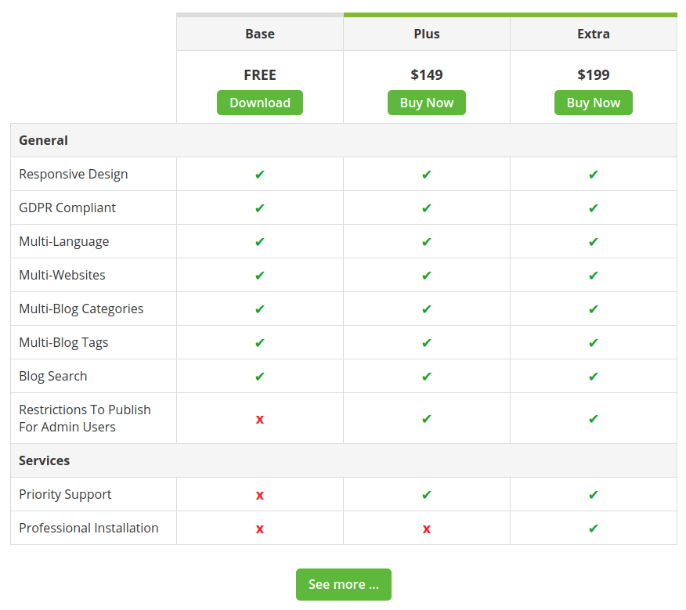Click red X for Professional Installation in Plus
This screenshot has width=686, height=610.
[x=427, y=529]
